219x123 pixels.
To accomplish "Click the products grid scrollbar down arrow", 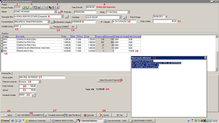I will coord(217,70).
